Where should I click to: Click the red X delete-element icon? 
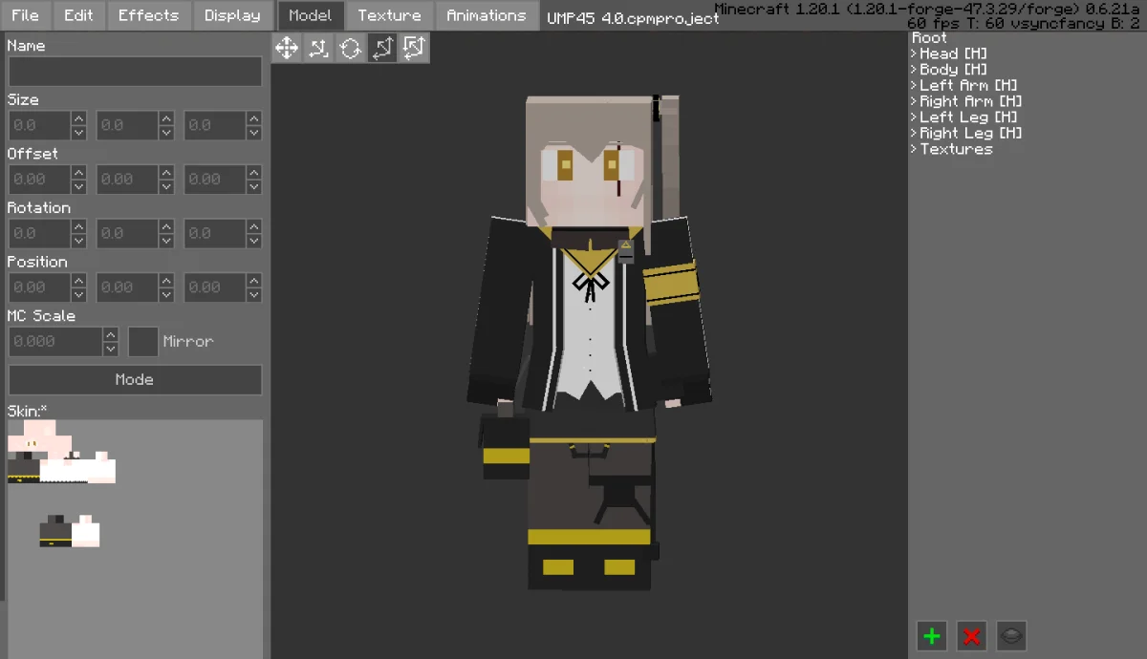(972, 635)
